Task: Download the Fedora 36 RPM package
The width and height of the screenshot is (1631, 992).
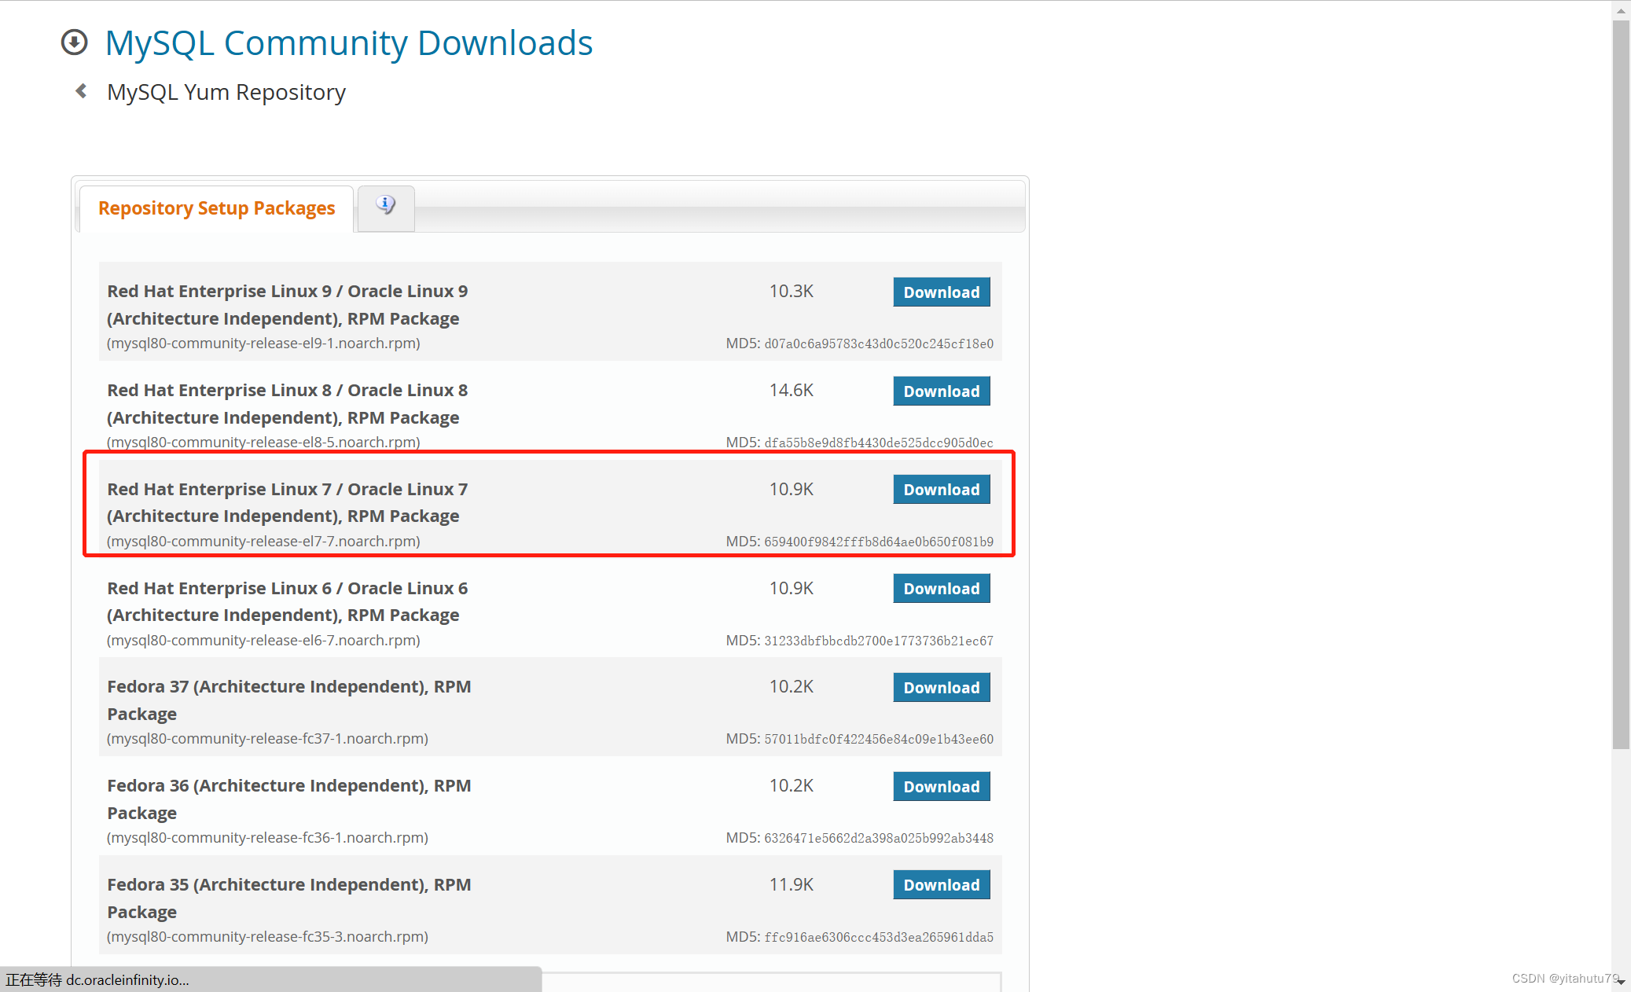Action: [x=941, y=787]
